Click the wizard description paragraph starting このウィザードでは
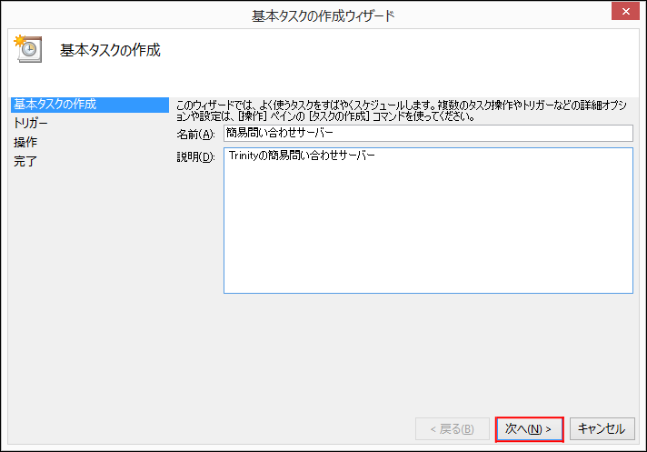The height and width of the screenshot is (452, 647). 402,111
